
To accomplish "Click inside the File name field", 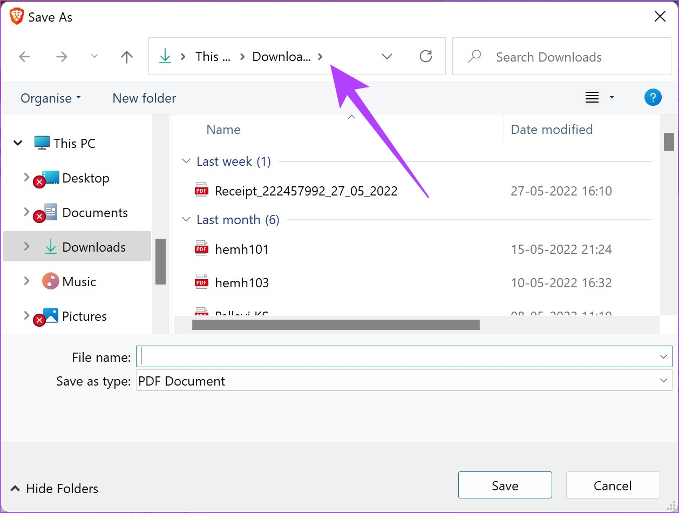I will pyautogui.click(x=378, y=356).
